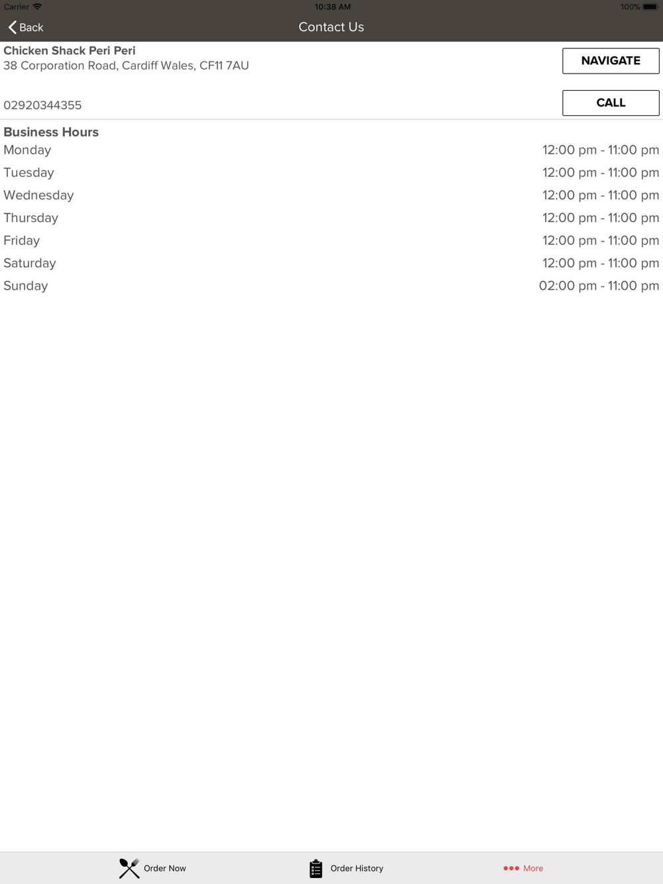Open the More tab label
Viewport: 663px width, 884px height.
click(x=533, y=868)
